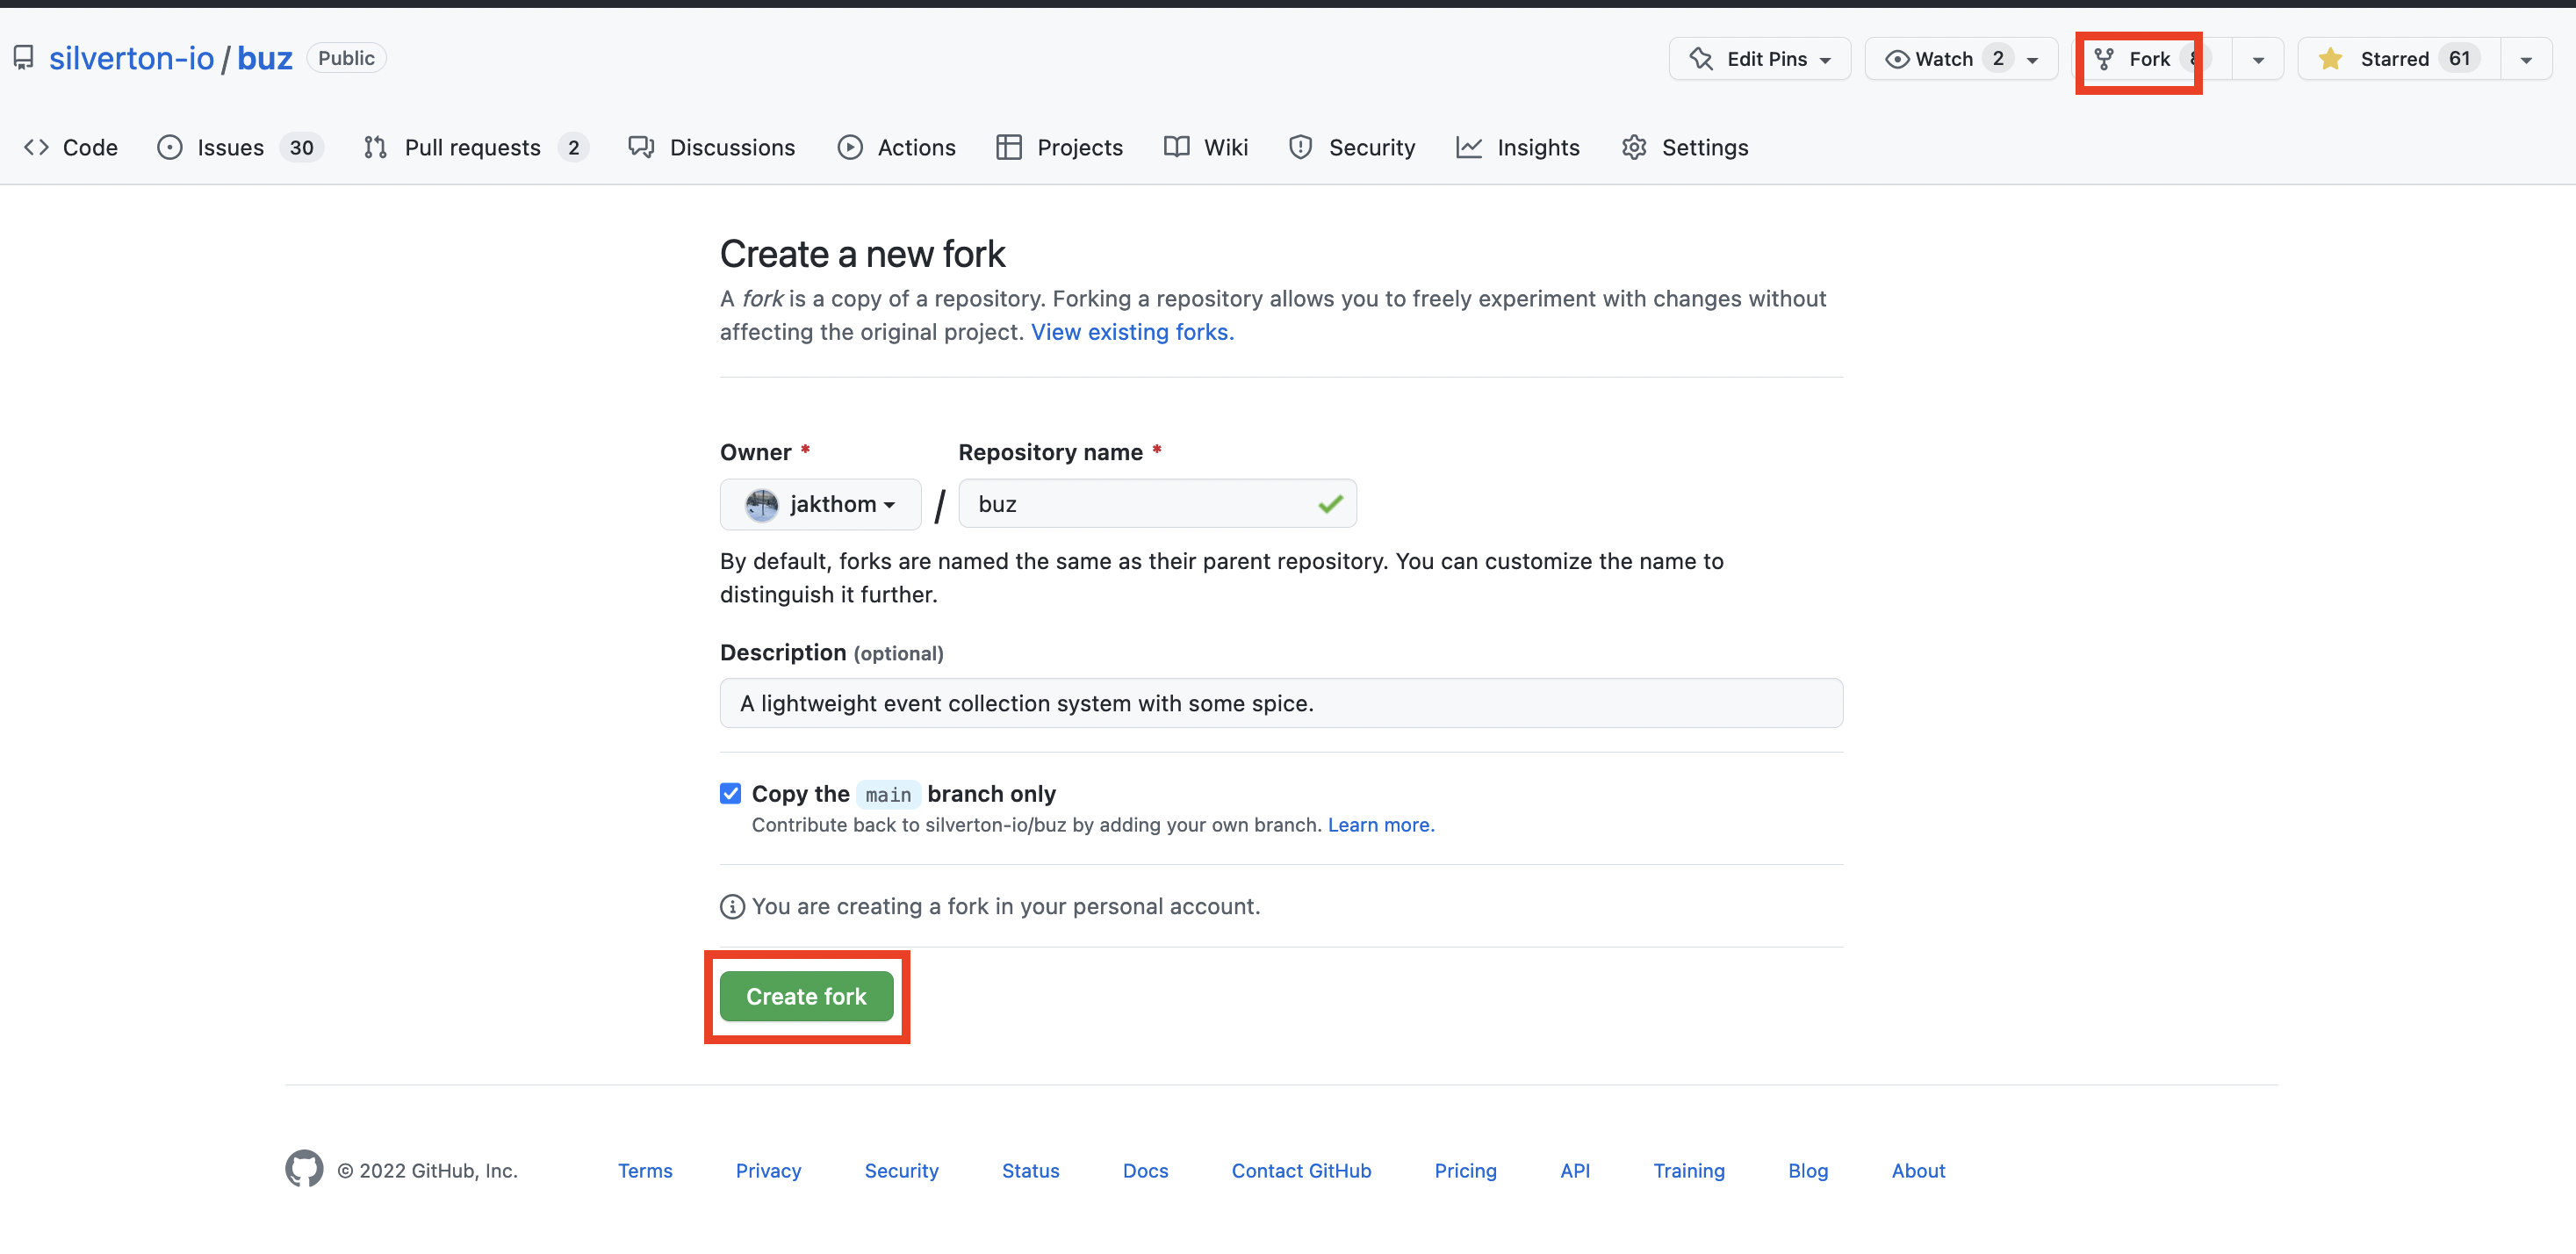Uncheck Copy the main branch only
Viewport: 2576px width, 1254px height.
pyautogui.click(x=730, y=793)
